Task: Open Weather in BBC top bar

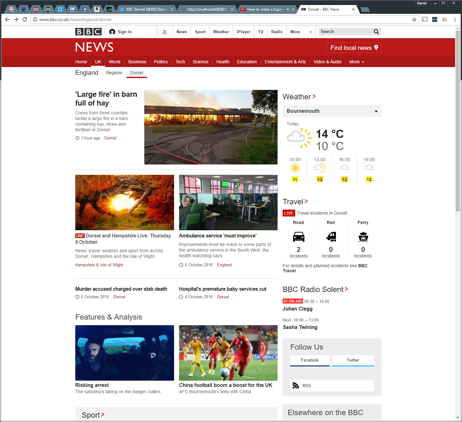Action: (x=221, y=32)
